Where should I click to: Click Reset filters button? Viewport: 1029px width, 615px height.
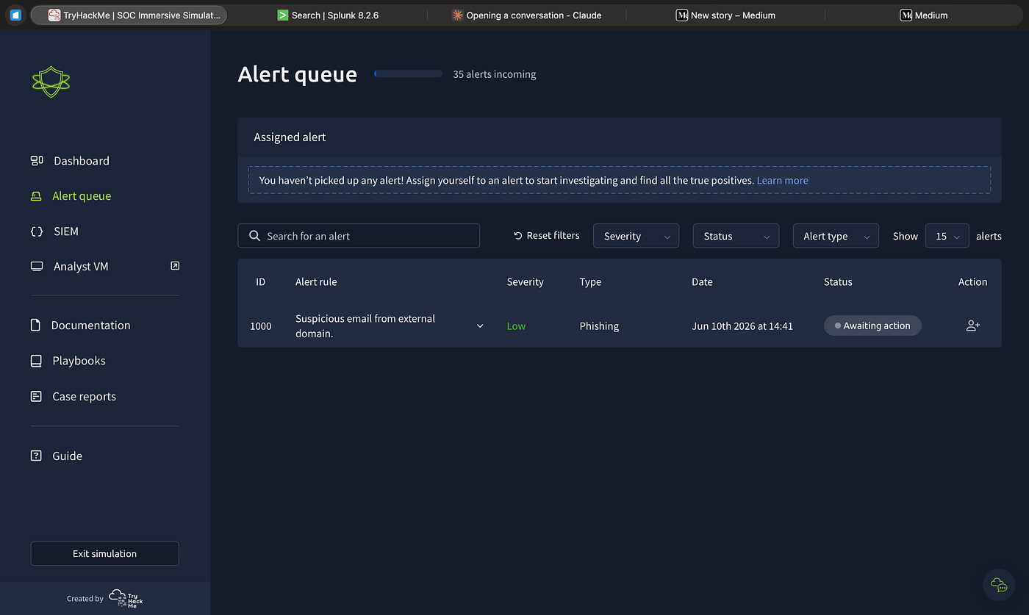[546, 236]
